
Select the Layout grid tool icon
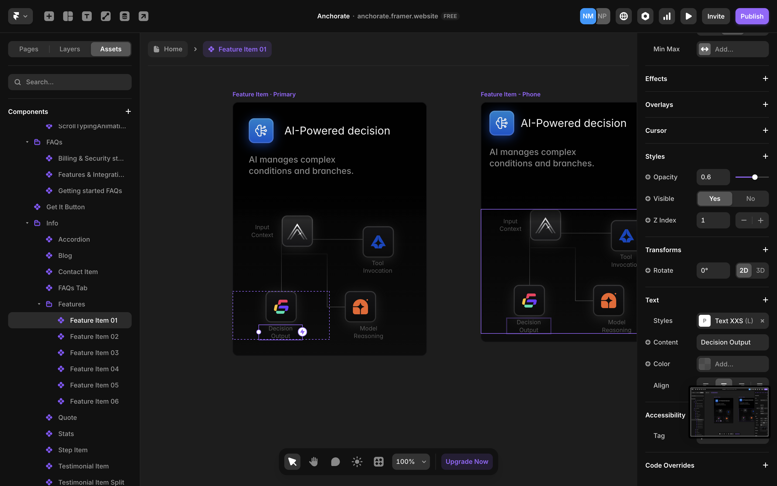pyautogui.click(x=68, y=16)
